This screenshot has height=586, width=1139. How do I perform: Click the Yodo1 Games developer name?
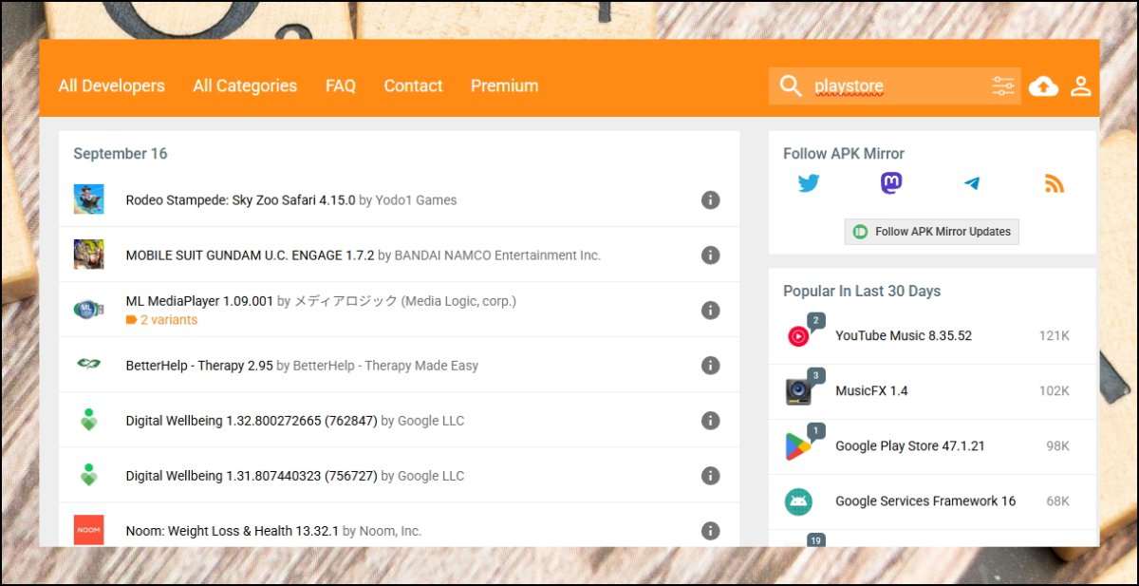(x=416, y=200)
